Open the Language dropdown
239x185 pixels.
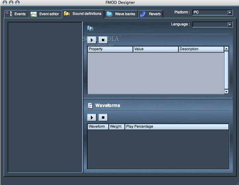tap(213, 24)
